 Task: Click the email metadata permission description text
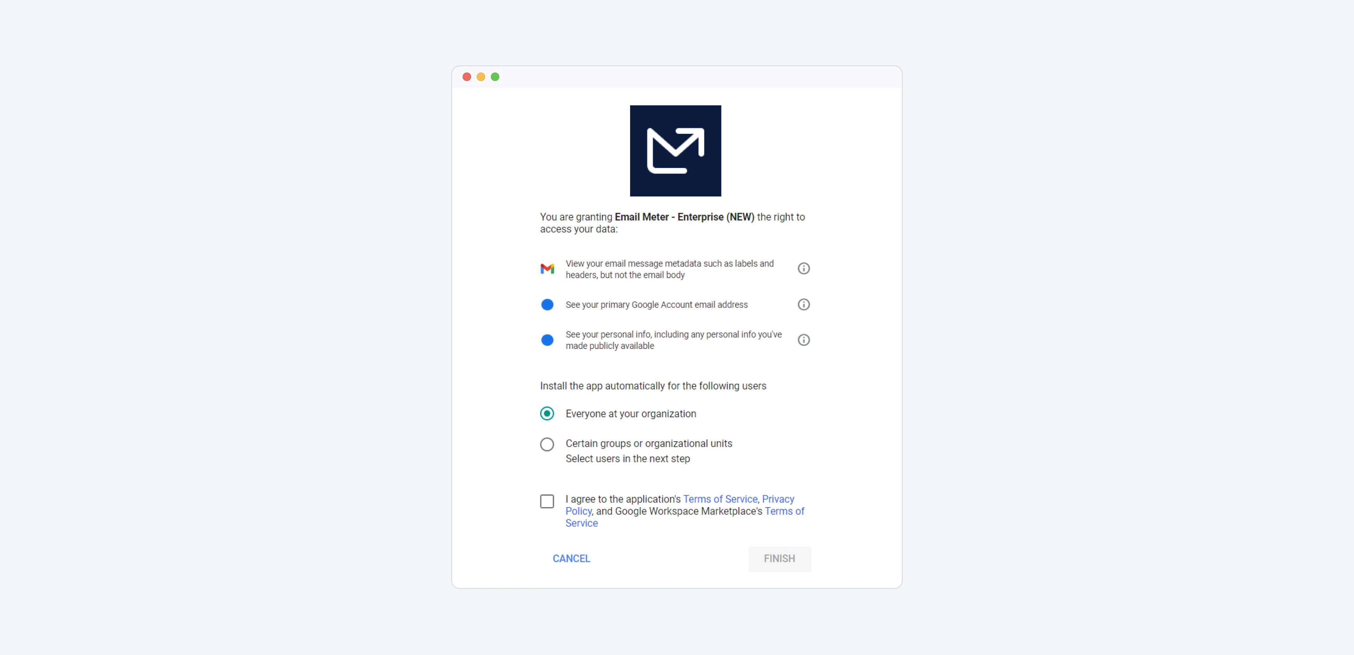pos(669,269)
